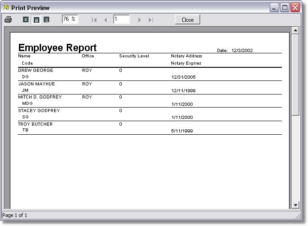Close the Print Preview window with X
Image resolution: width=308 pixels, height=226 pixels.
(295, 8)
